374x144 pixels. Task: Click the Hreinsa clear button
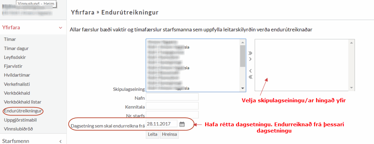[x=169, y=134]
